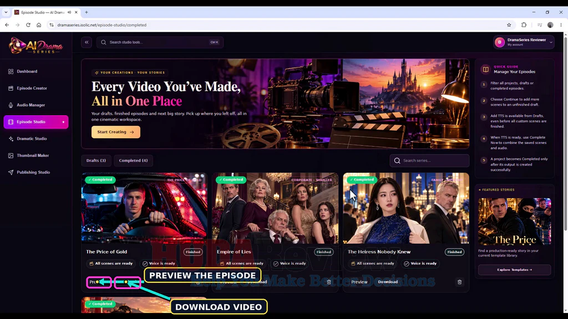Click the Publishing Studio paper-plane icon
The image size is (568, 319).
coord(11,173)
